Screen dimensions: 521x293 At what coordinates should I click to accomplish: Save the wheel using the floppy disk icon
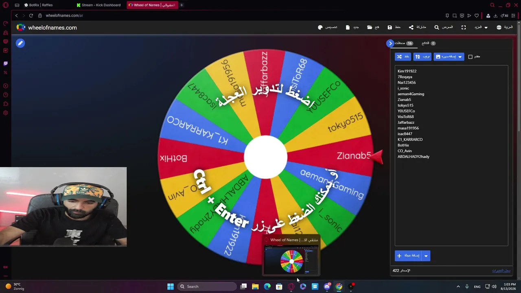tap(390, 27)
